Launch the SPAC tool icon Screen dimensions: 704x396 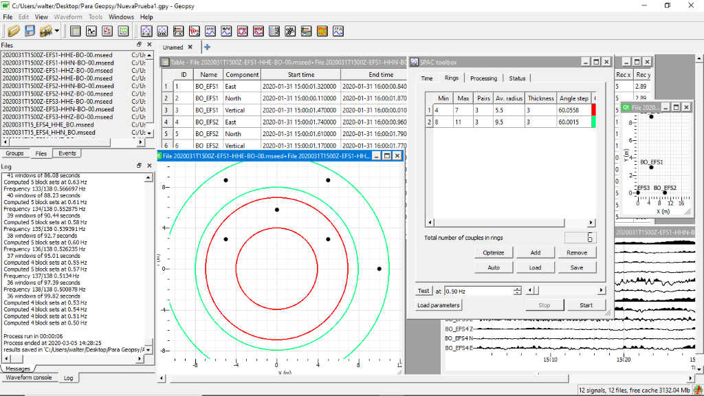pyautogui.click(x=163, y=31)
